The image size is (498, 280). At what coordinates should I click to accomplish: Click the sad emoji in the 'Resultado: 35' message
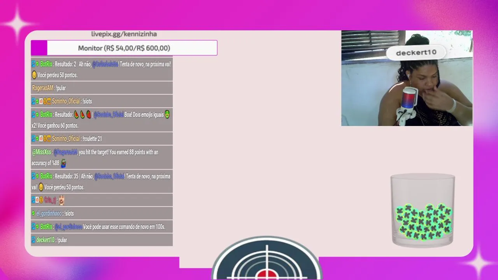(x=41, y=187)
